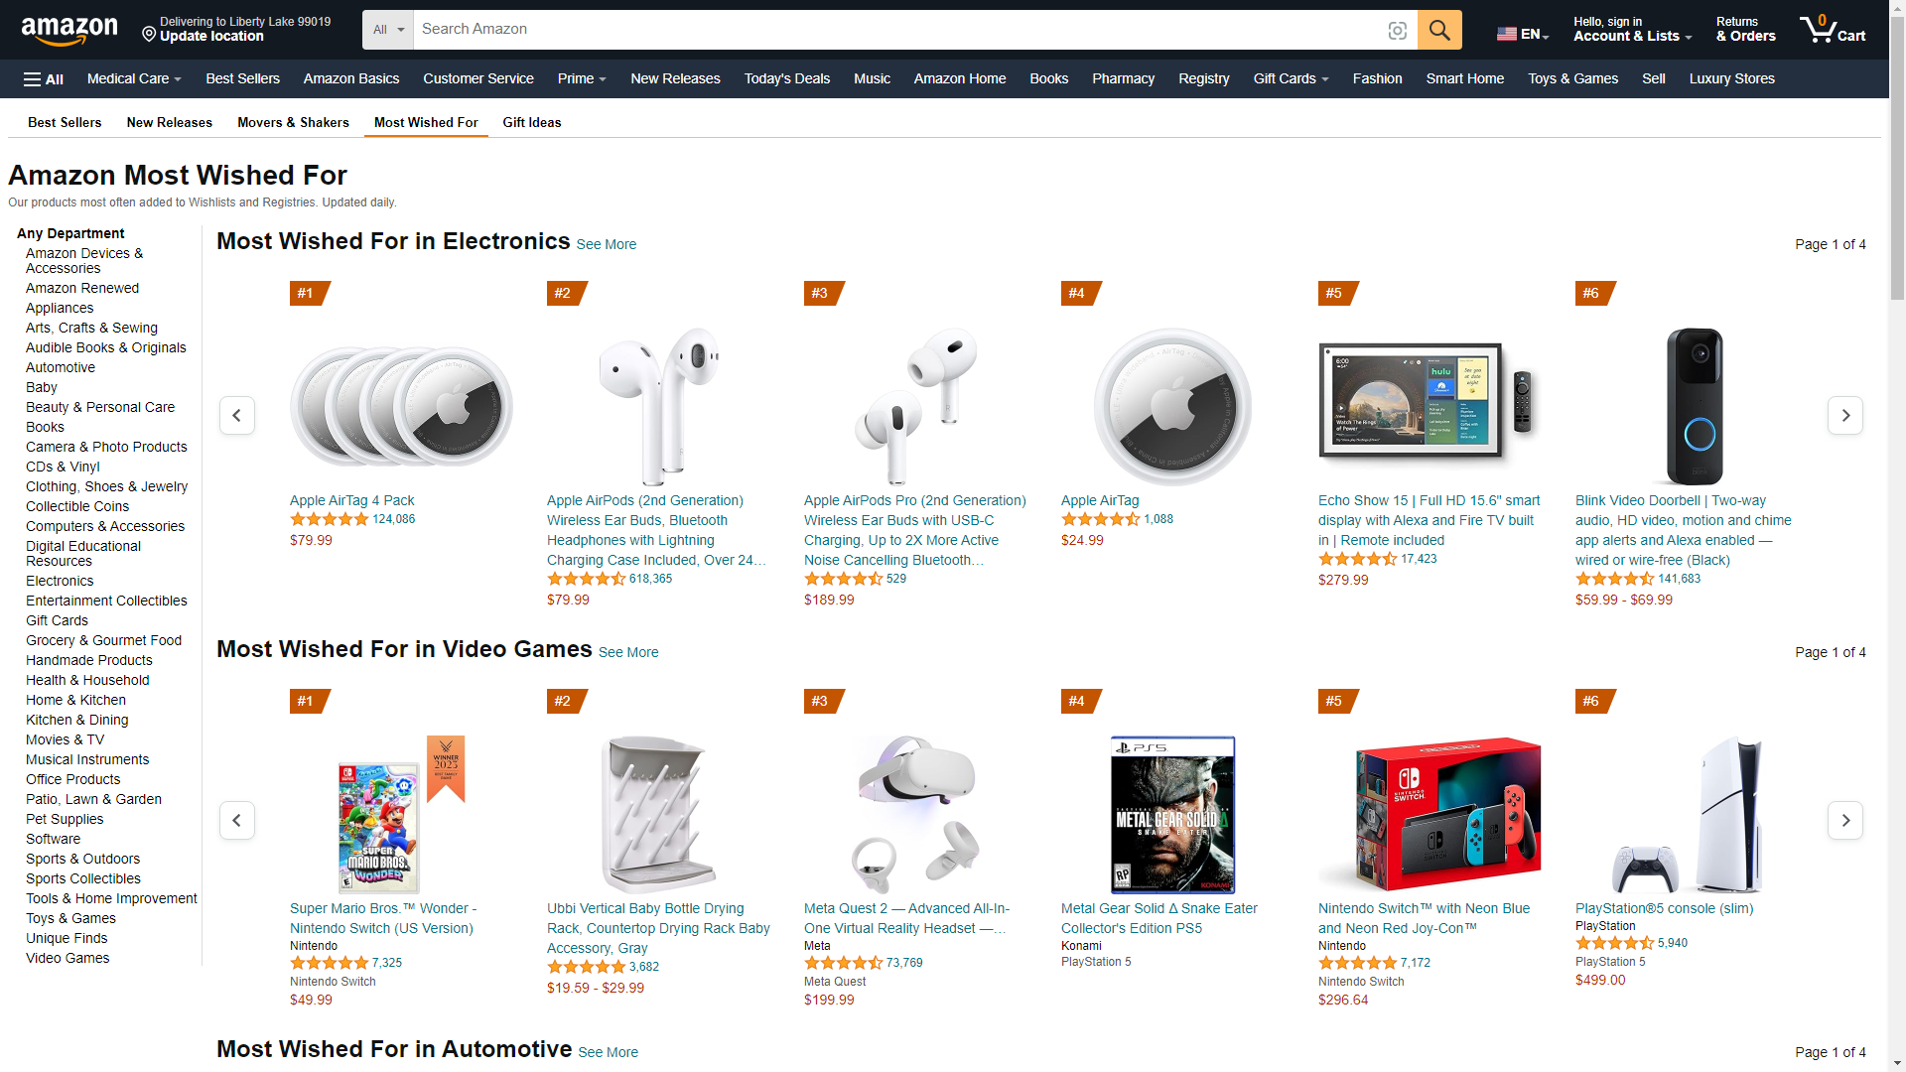1906x1072 pixels.
Task: Go to previous Video Games carousel page
Action: 237,820
